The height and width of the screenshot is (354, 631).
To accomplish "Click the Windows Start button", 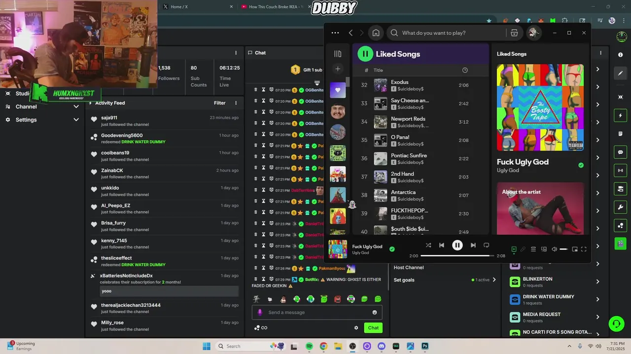I will tap(207, 346).
